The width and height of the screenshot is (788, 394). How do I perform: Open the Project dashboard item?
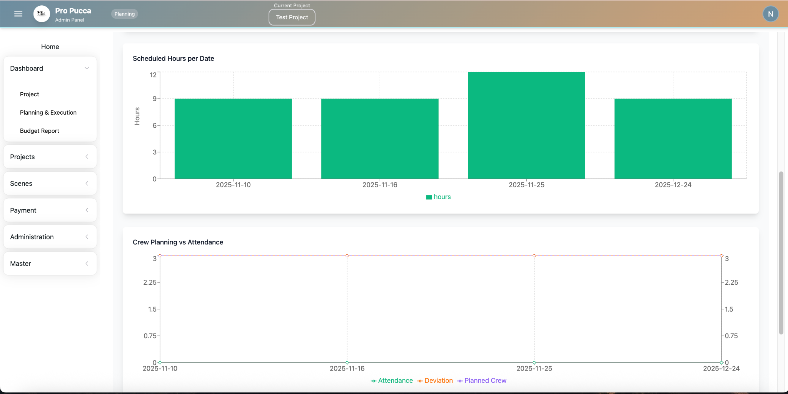point(30,94)
